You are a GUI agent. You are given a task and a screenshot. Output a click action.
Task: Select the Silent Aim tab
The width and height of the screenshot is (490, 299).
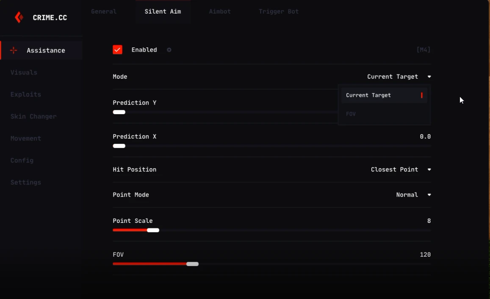[163, 11]
